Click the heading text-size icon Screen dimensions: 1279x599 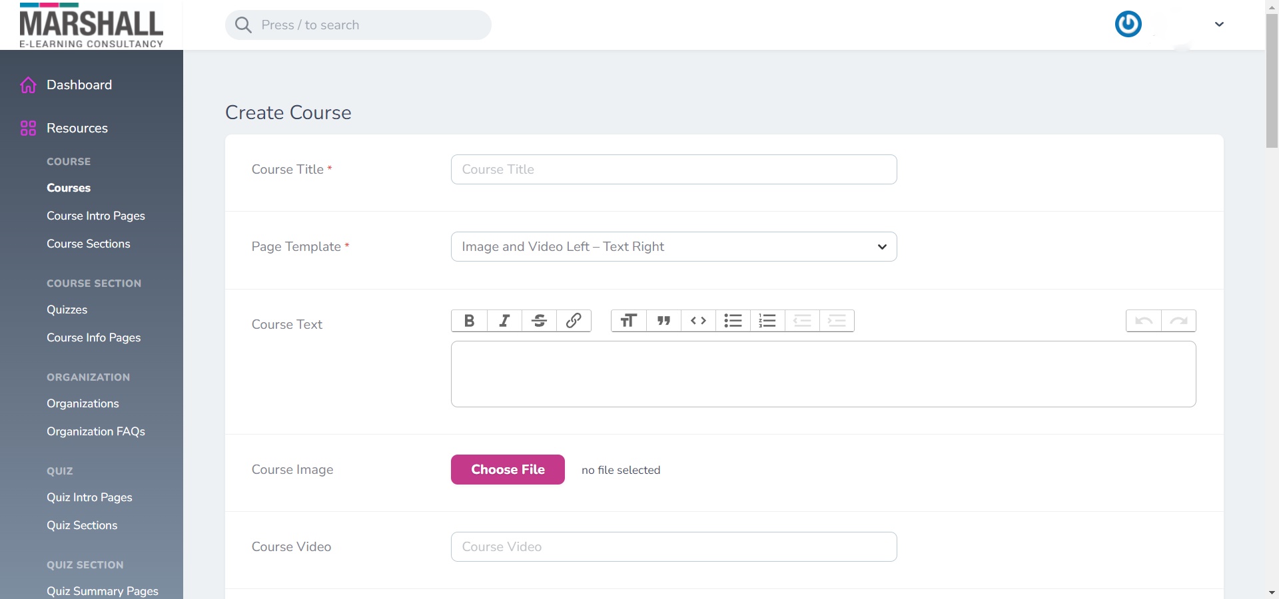click(x=628, y=321)
